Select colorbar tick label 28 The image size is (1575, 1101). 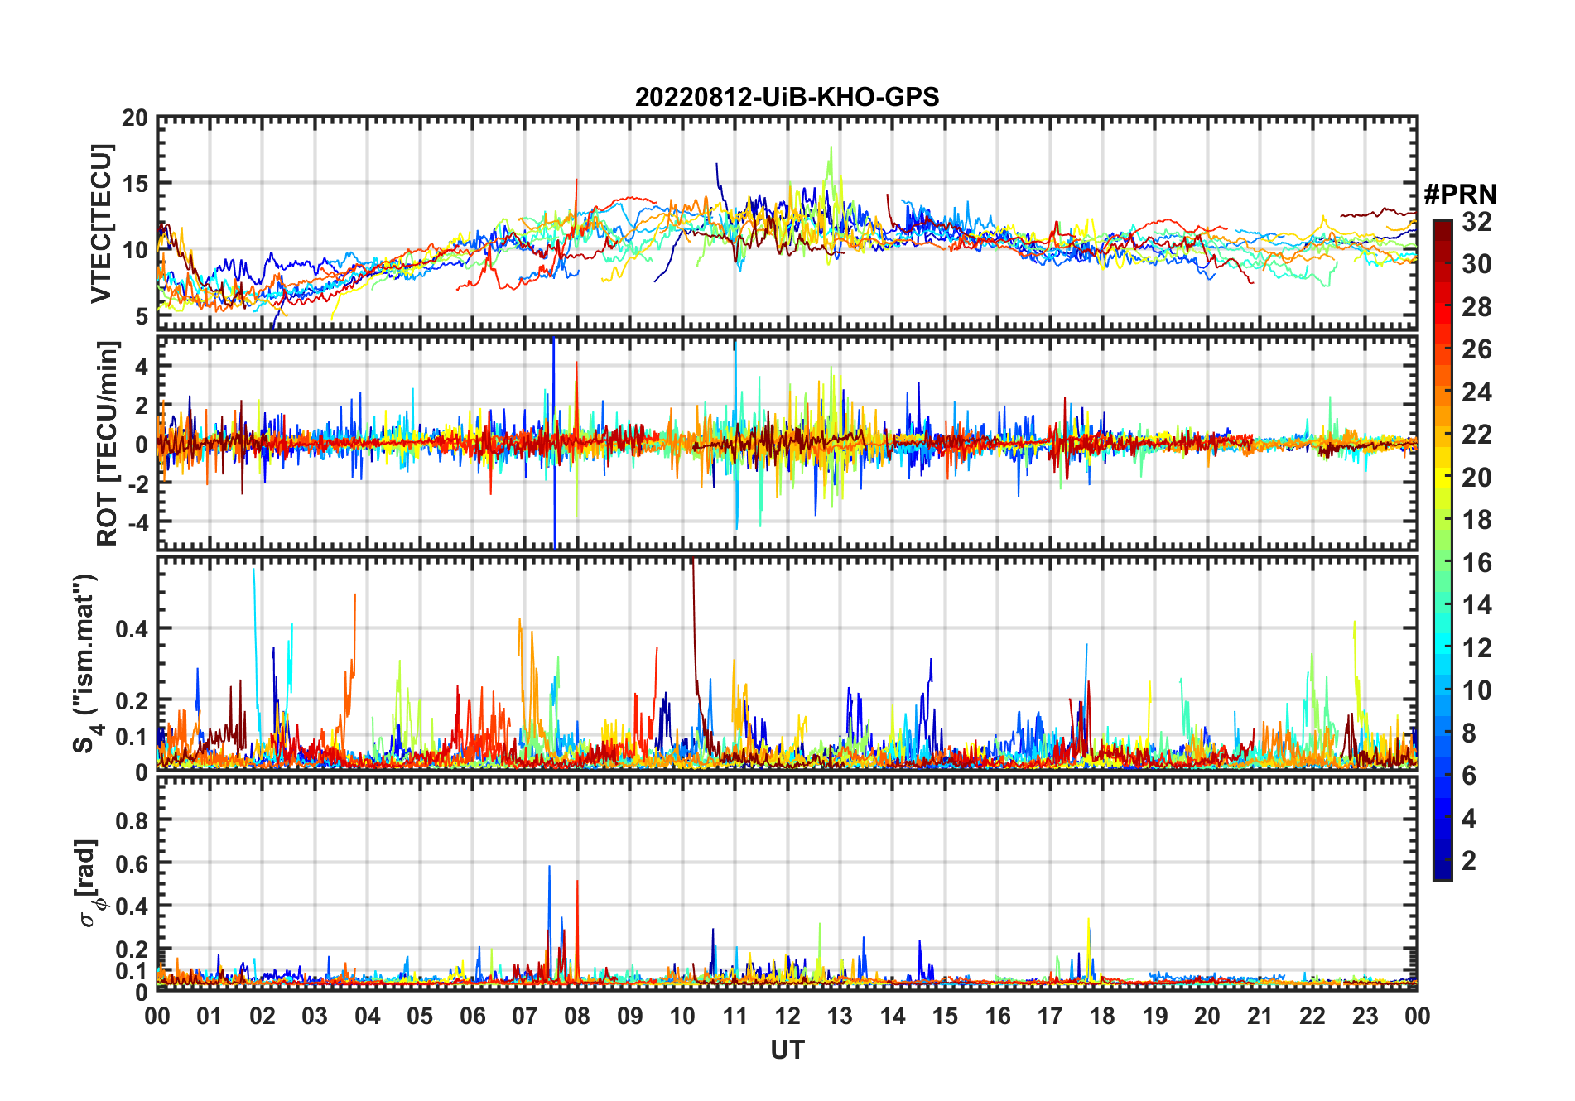tap(1476, 307)
